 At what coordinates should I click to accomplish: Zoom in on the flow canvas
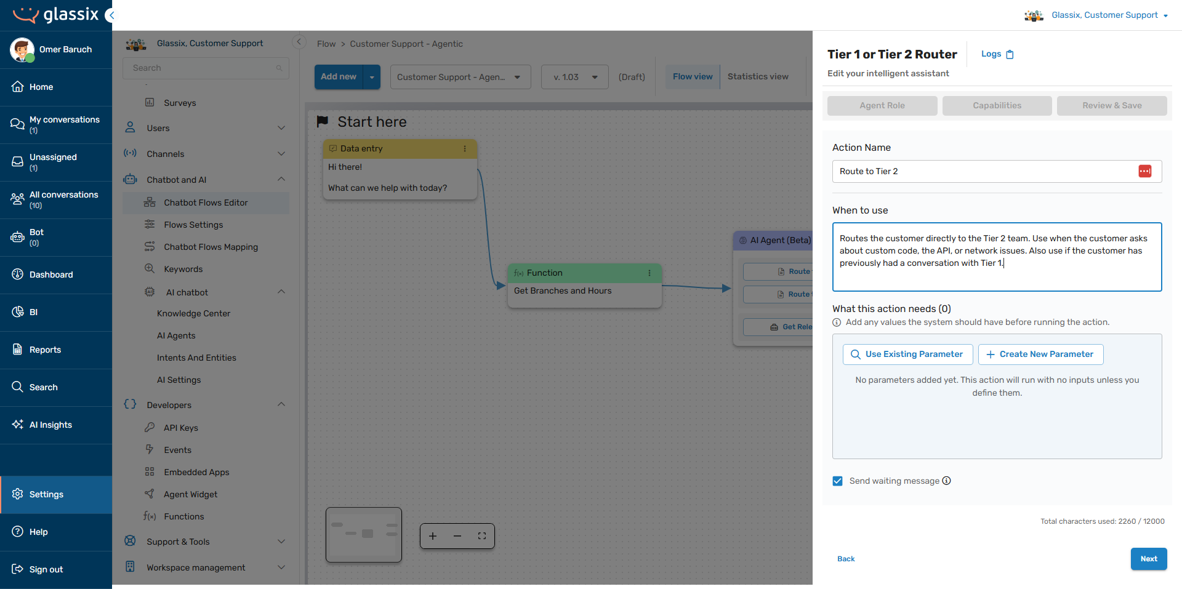coord(433,536)
